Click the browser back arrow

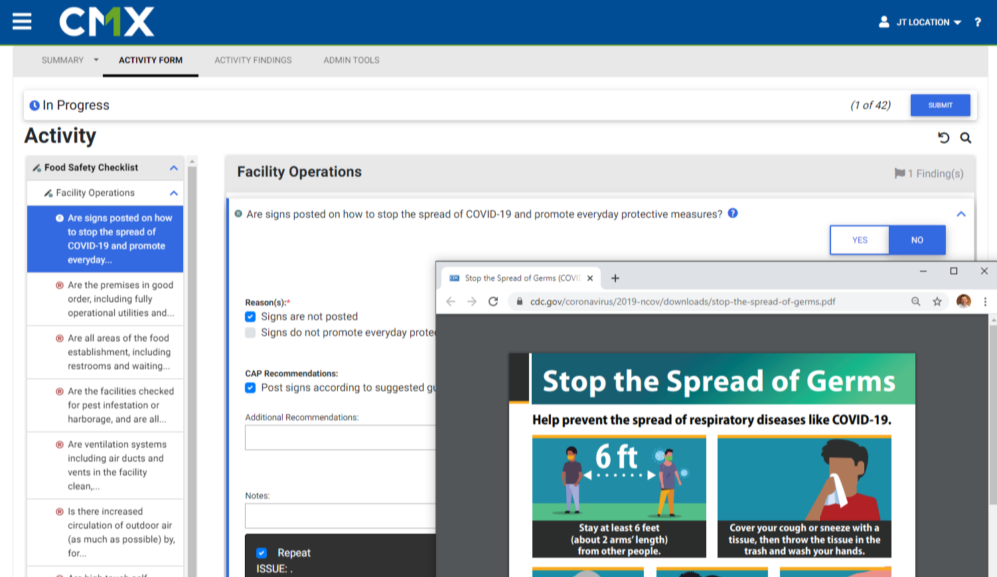(451, 301)
